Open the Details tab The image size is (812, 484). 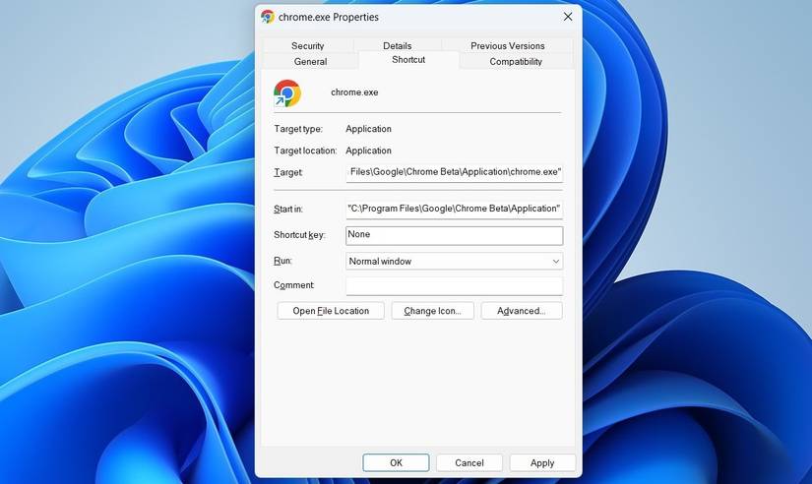[x=398, y=45]
